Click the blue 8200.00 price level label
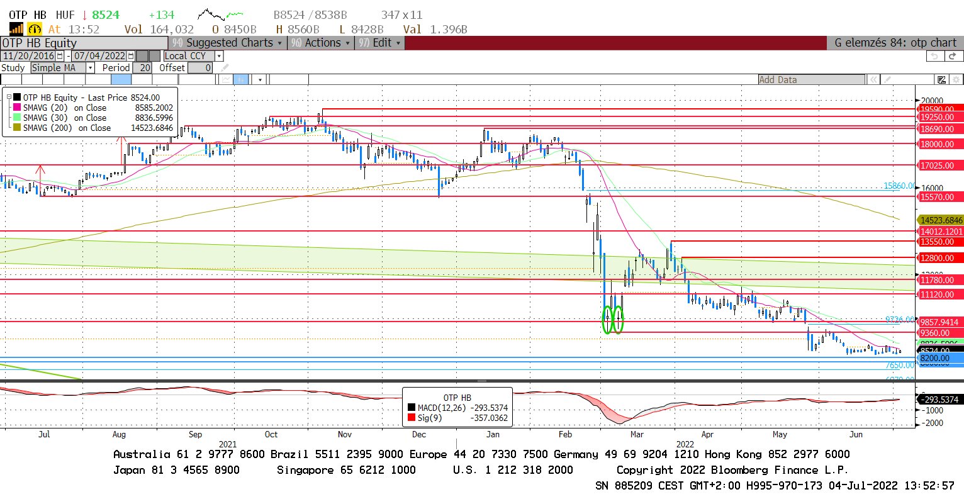Viewport: 964px width, 504px height. pyautogui.click(x=941, y=358)
